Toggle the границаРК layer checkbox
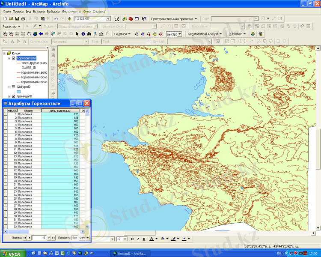Viewport: 321px width, 257px height. pos(13,96)
